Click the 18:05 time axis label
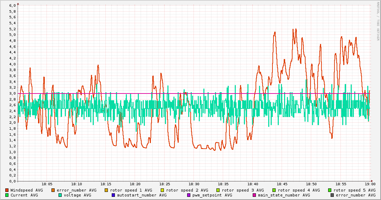381x200 pixels. tap(47, 184)
